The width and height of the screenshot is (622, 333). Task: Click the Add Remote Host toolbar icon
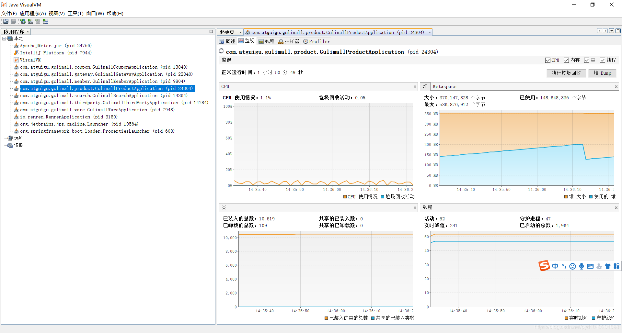pos(23,21)
